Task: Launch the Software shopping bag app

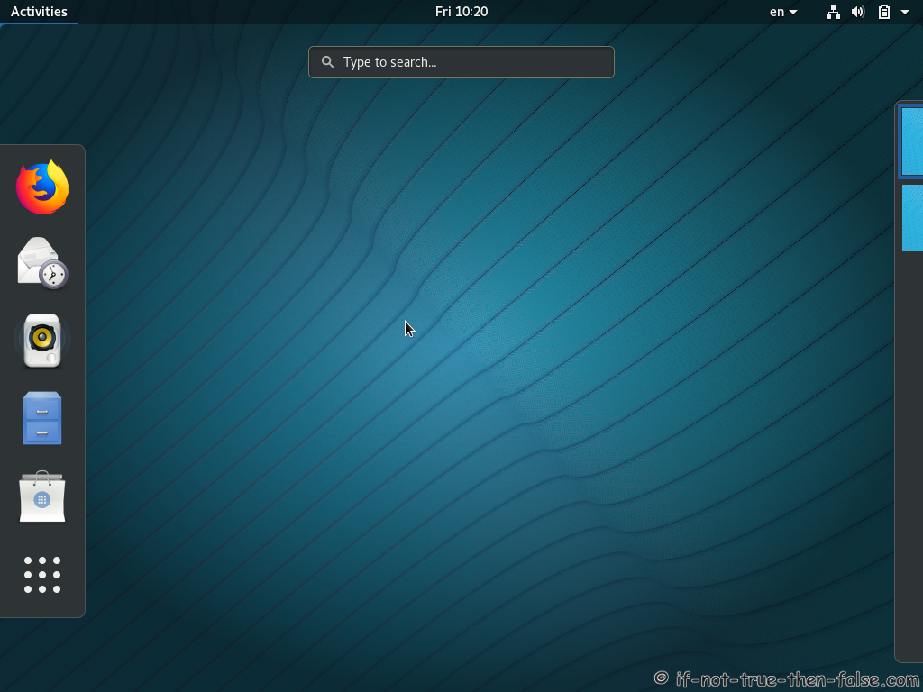Action: (x=42, y=496)
